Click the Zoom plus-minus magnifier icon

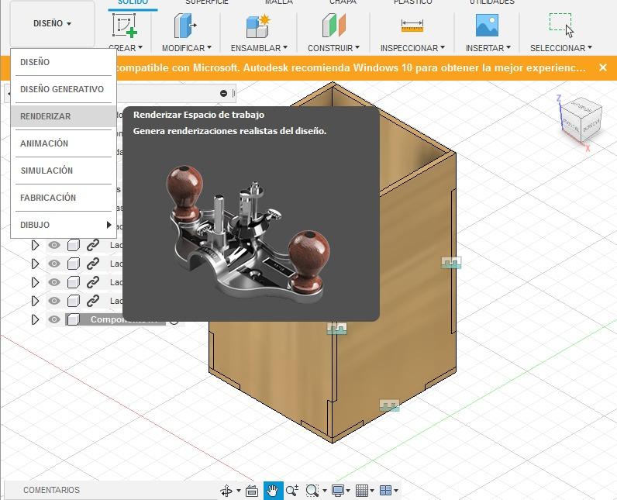(x=292, y=491)
